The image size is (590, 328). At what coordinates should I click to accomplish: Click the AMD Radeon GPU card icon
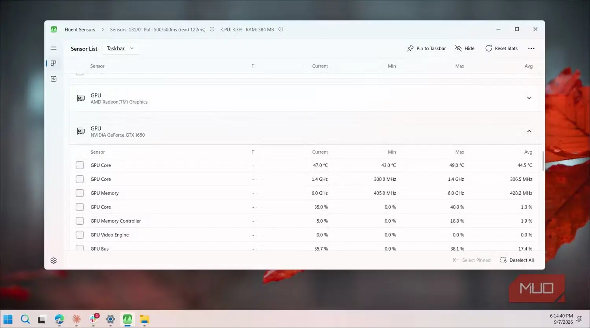[81, 98]
